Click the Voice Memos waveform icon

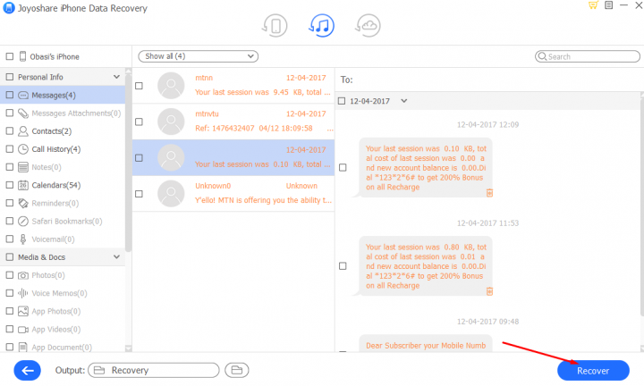tap(23, 293)
